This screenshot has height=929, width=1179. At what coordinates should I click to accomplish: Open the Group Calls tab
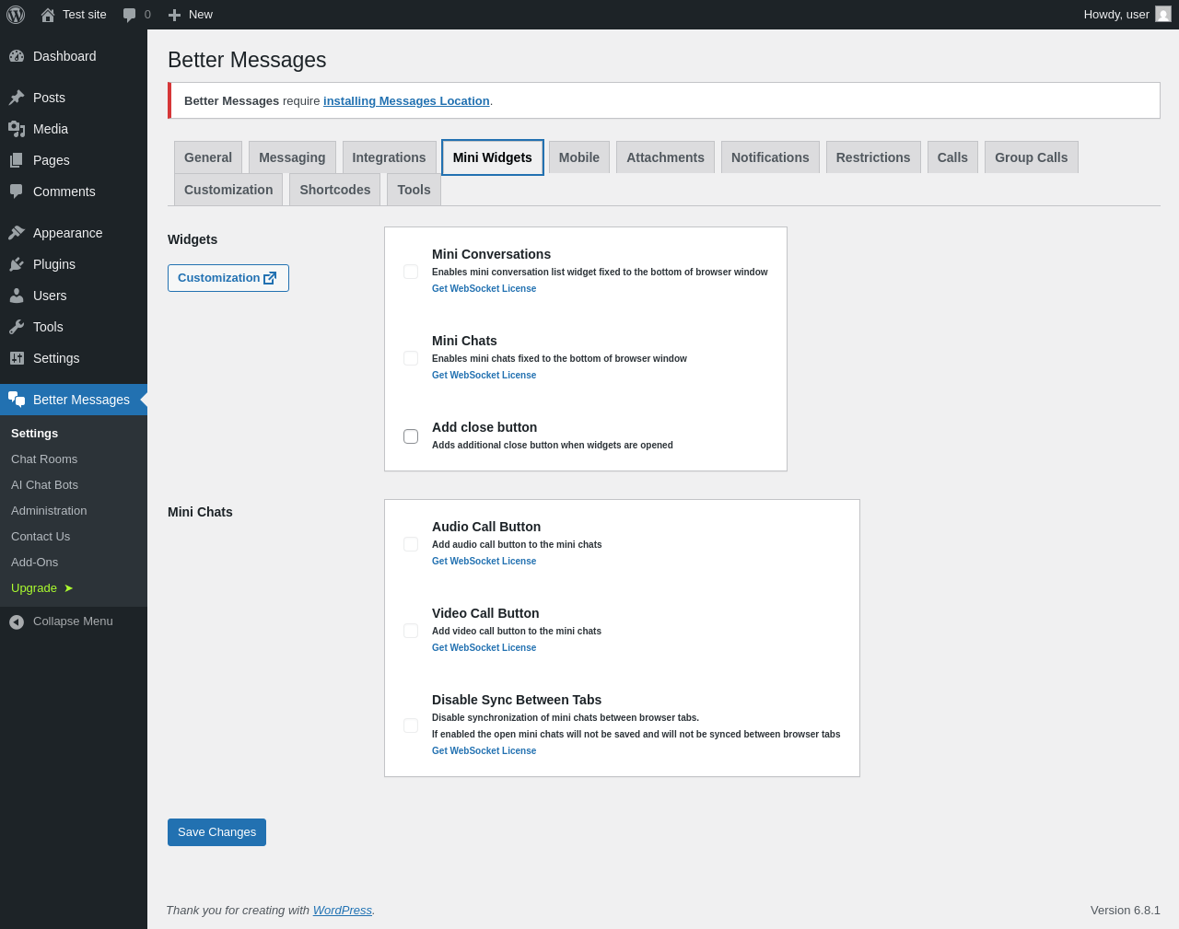click(1031, 157)
